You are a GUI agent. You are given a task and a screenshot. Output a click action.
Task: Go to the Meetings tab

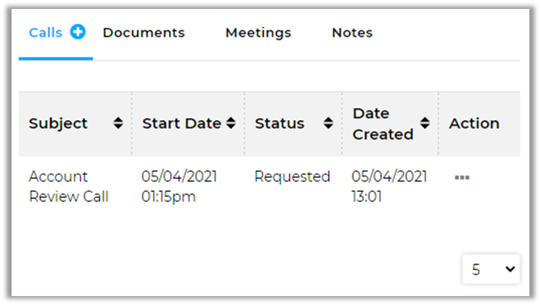(x=258, y=33)
